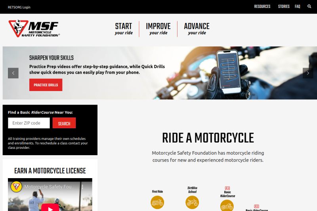
Task: Select the DirtBike School icon
Action: (x=192, y=202)
